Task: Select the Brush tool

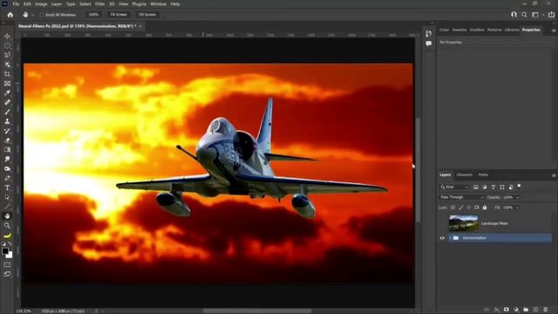Action: click(x=7, y=112)
